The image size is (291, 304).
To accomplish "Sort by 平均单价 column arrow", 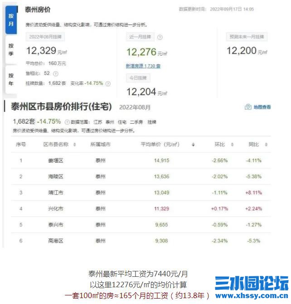I will click(193, 145).
